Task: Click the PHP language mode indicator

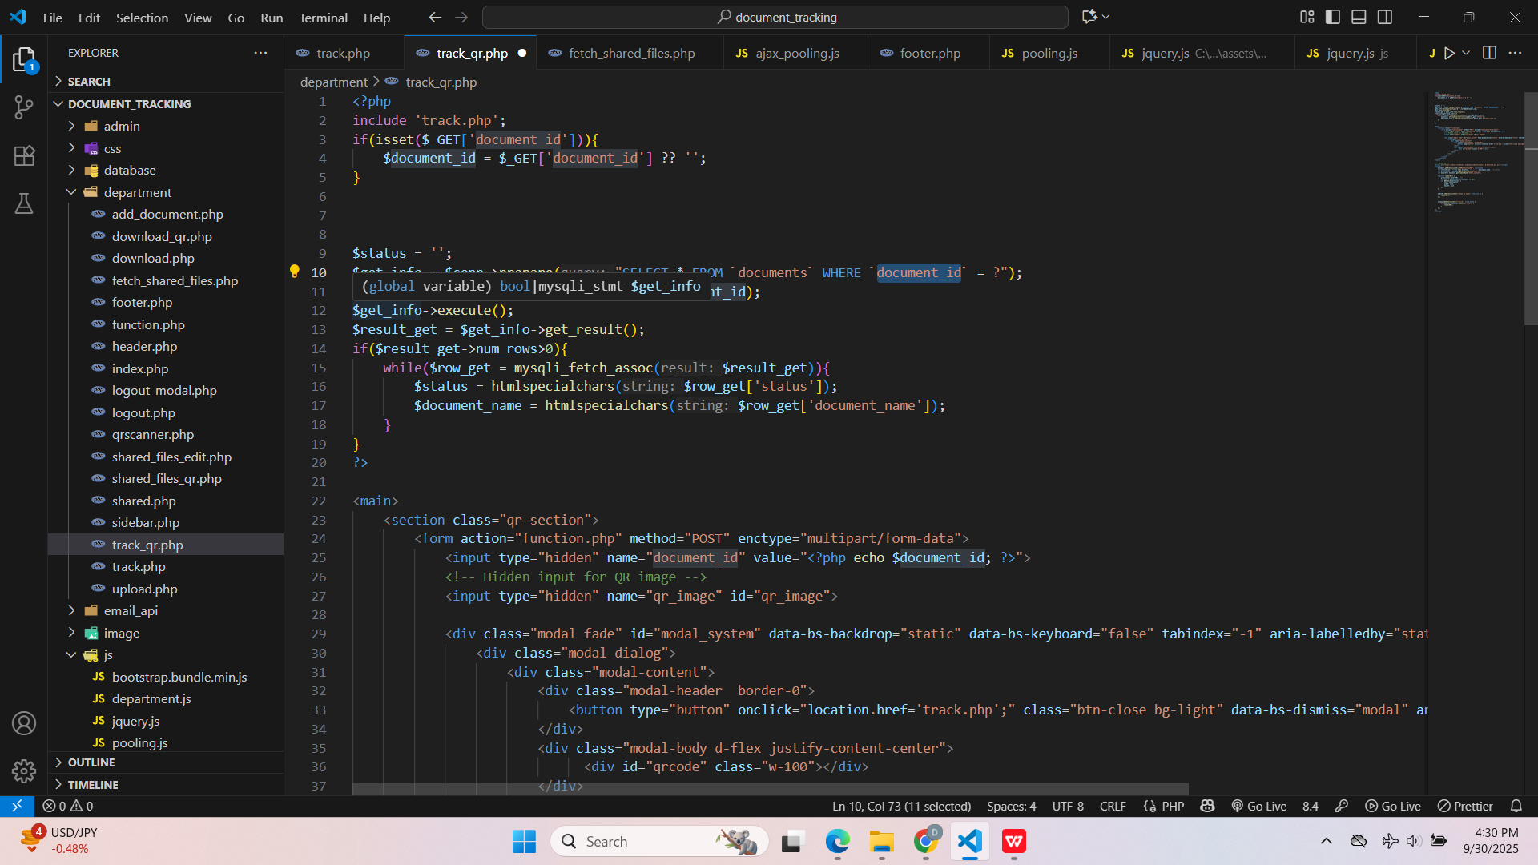Action: tap(1172, 806)
